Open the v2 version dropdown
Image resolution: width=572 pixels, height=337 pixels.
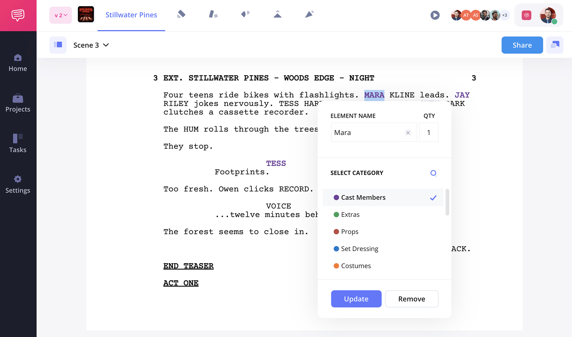[x=61, y=15]
